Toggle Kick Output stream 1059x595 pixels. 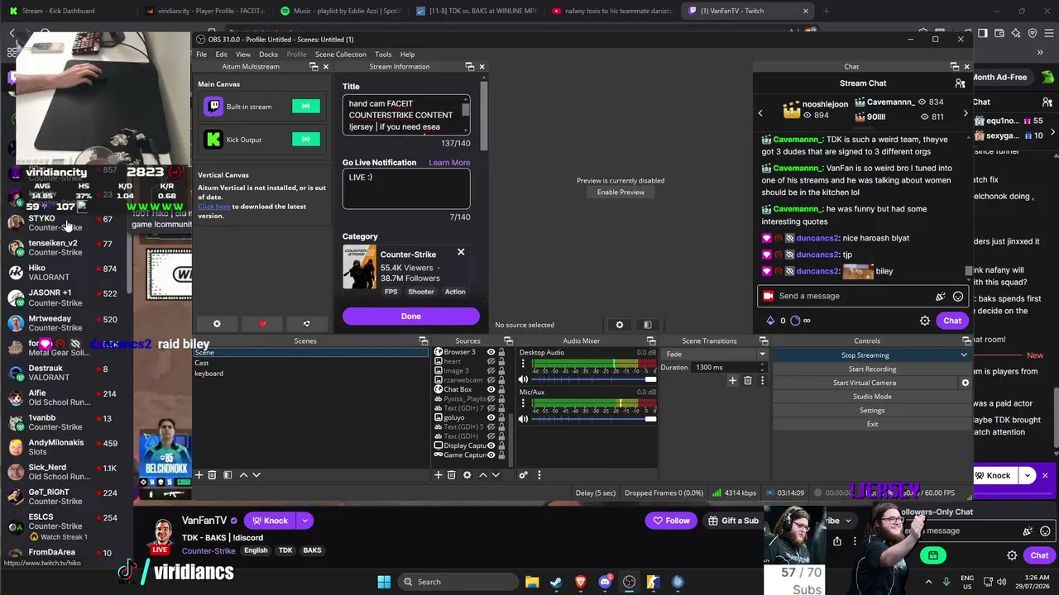[x=306, y=139]
